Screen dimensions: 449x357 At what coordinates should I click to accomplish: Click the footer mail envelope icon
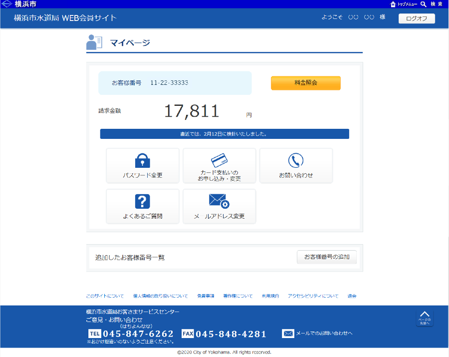(288, 334)
